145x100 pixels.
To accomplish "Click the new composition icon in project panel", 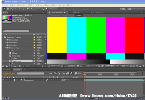I will pyautogui.click(x=10, y=66).
